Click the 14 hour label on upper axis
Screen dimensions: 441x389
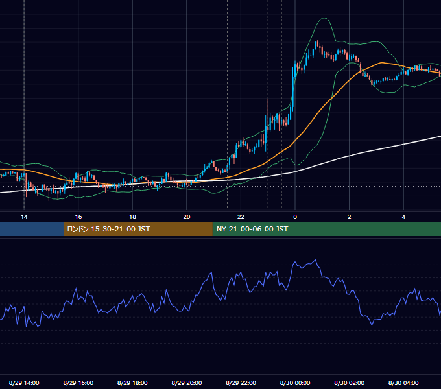[24, 217]
